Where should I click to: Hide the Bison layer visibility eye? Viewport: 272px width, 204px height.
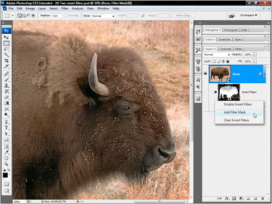click(x=206, y=73)
